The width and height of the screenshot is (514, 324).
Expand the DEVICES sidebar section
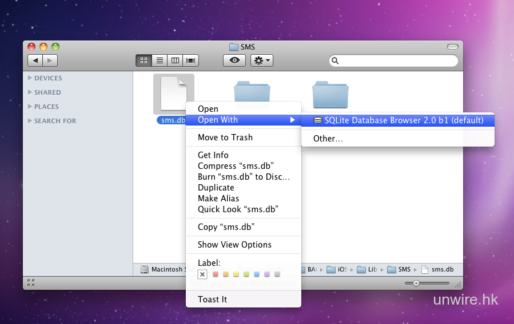30,78
